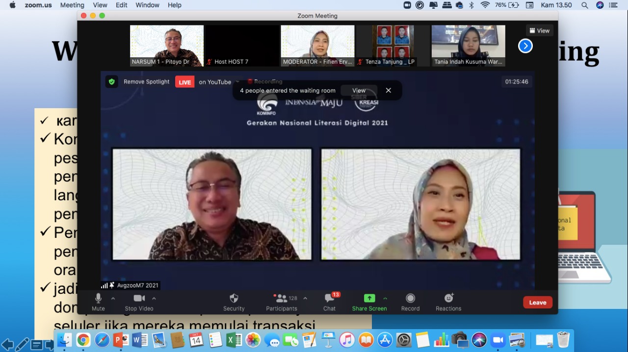The width and height of the screenshot is (628, 352).
Task: Stop Video camera toggle
Action: [x=139, y=299]
